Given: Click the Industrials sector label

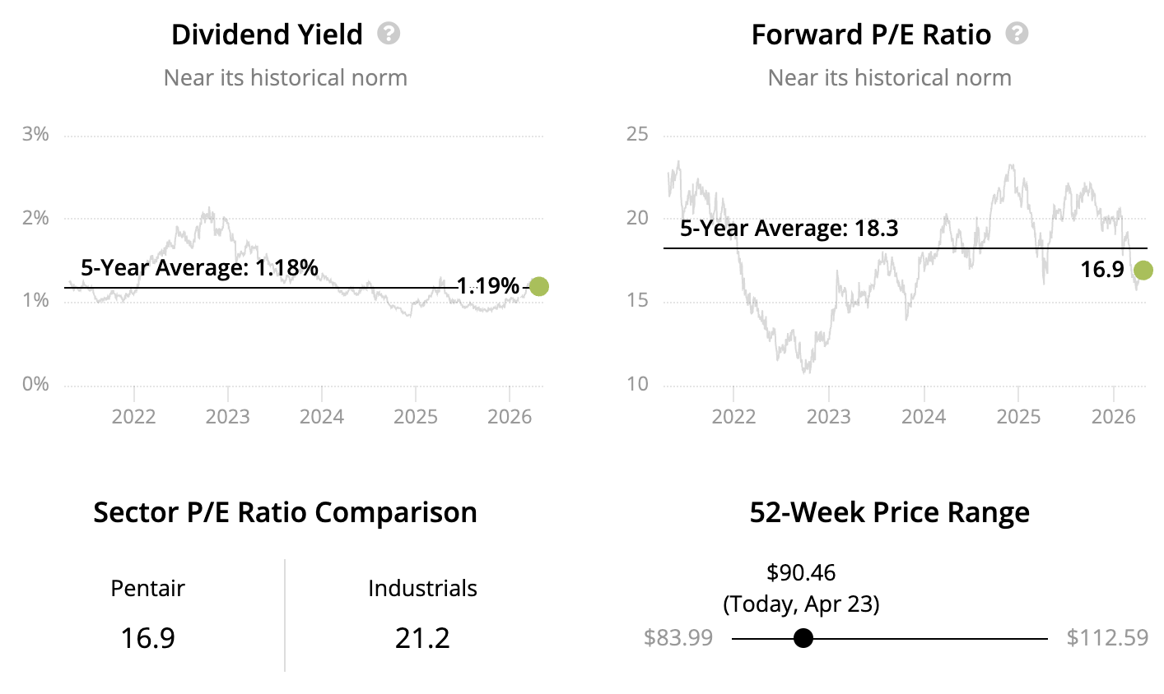Looking at the screenshot, I should pos(422,589).
